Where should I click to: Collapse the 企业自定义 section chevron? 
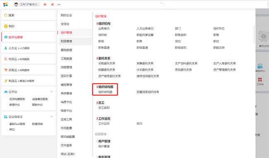(x=52, y=116)
